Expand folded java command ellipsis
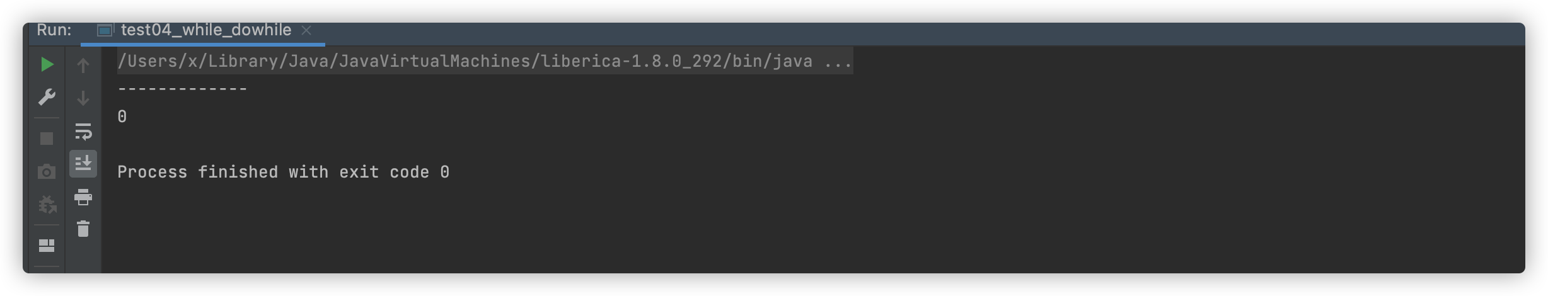 (x=838, y=62)
